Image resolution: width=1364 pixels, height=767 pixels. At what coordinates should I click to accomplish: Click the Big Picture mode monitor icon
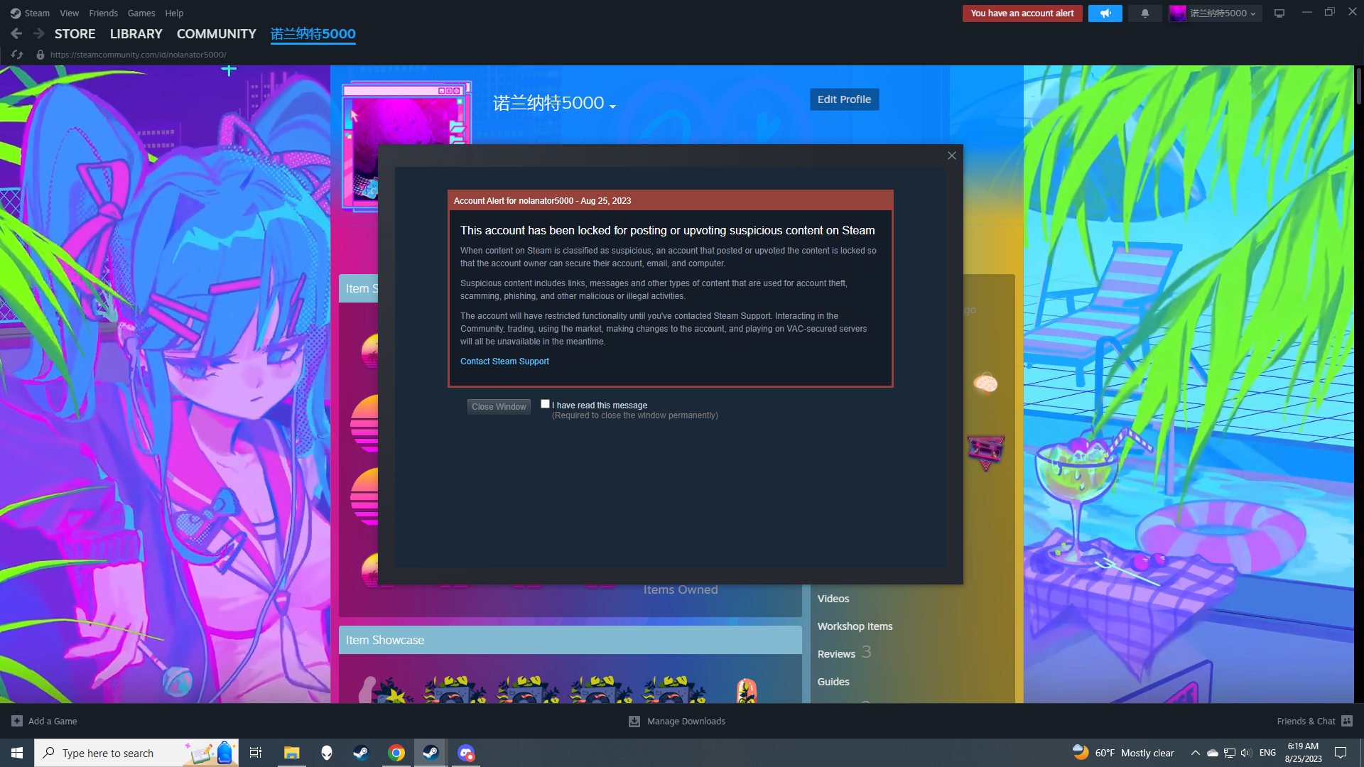pyautogui.click(x=1279, y=13)
